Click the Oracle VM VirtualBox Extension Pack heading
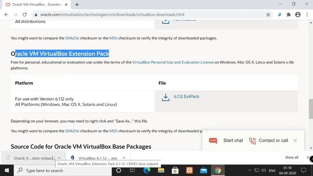Image resolution: width=313 pixels, height=176 pixels. [x=60, y=54]
